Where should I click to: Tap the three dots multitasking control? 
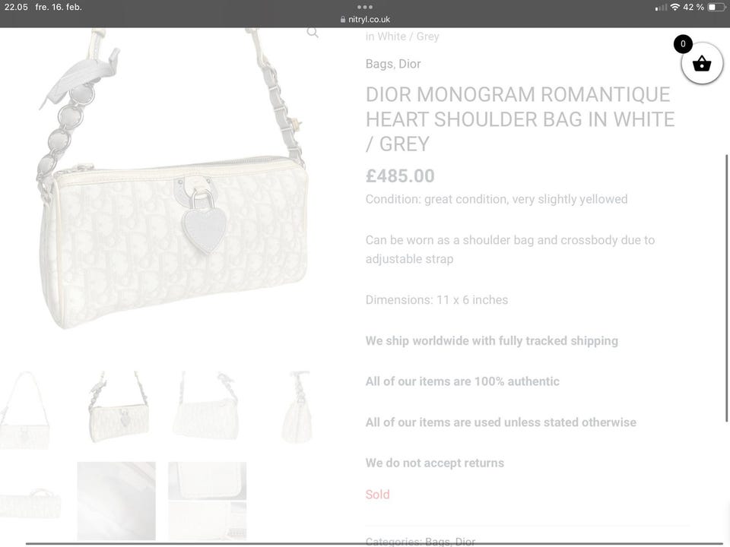coord(364,7)
